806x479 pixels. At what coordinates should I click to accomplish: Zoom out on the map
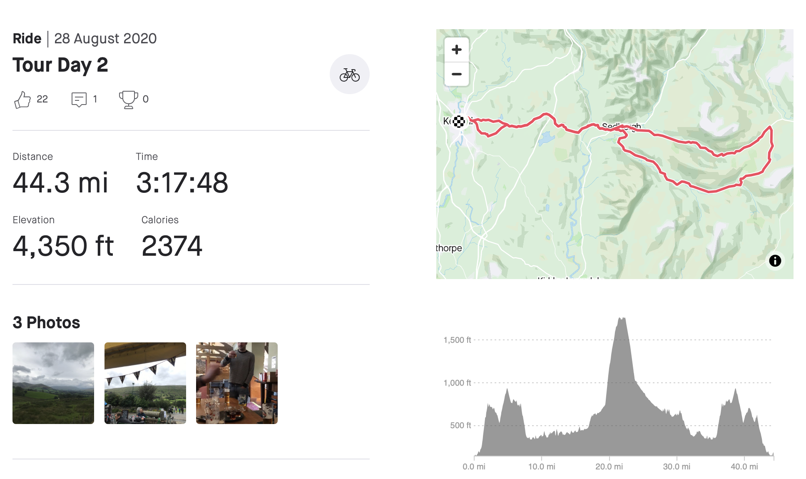click(456, 74)
